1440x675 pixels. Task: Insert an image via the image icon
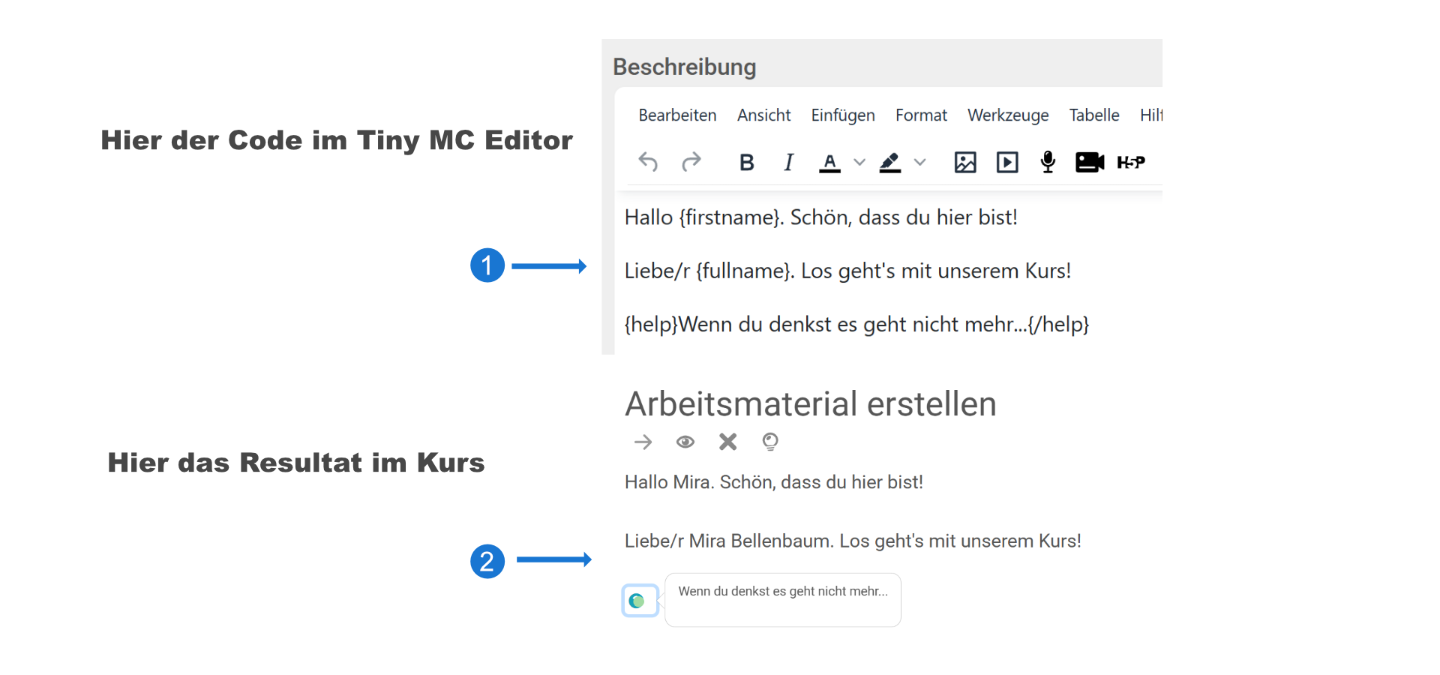[x=965, y=162]
